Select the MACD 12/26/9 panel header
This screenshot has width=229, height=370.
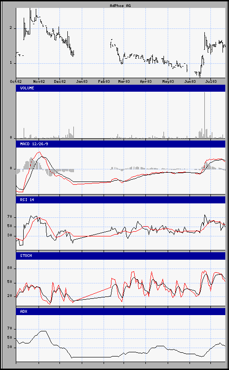[121, 144]
